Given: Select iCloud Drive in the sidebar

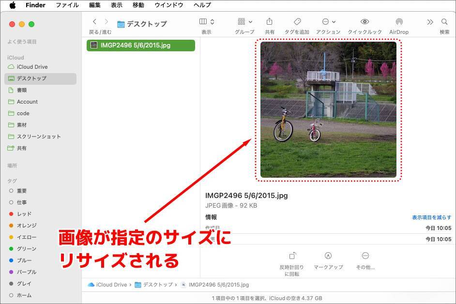Looking at the screenshot, I should click(x=32, y=67).
